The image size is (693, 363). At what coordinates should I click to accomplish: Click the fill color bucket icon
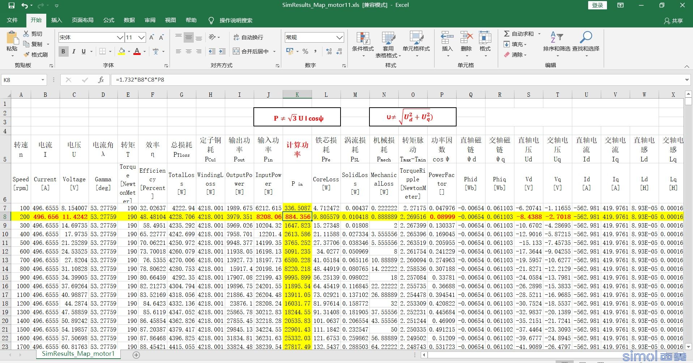[122, 51]
